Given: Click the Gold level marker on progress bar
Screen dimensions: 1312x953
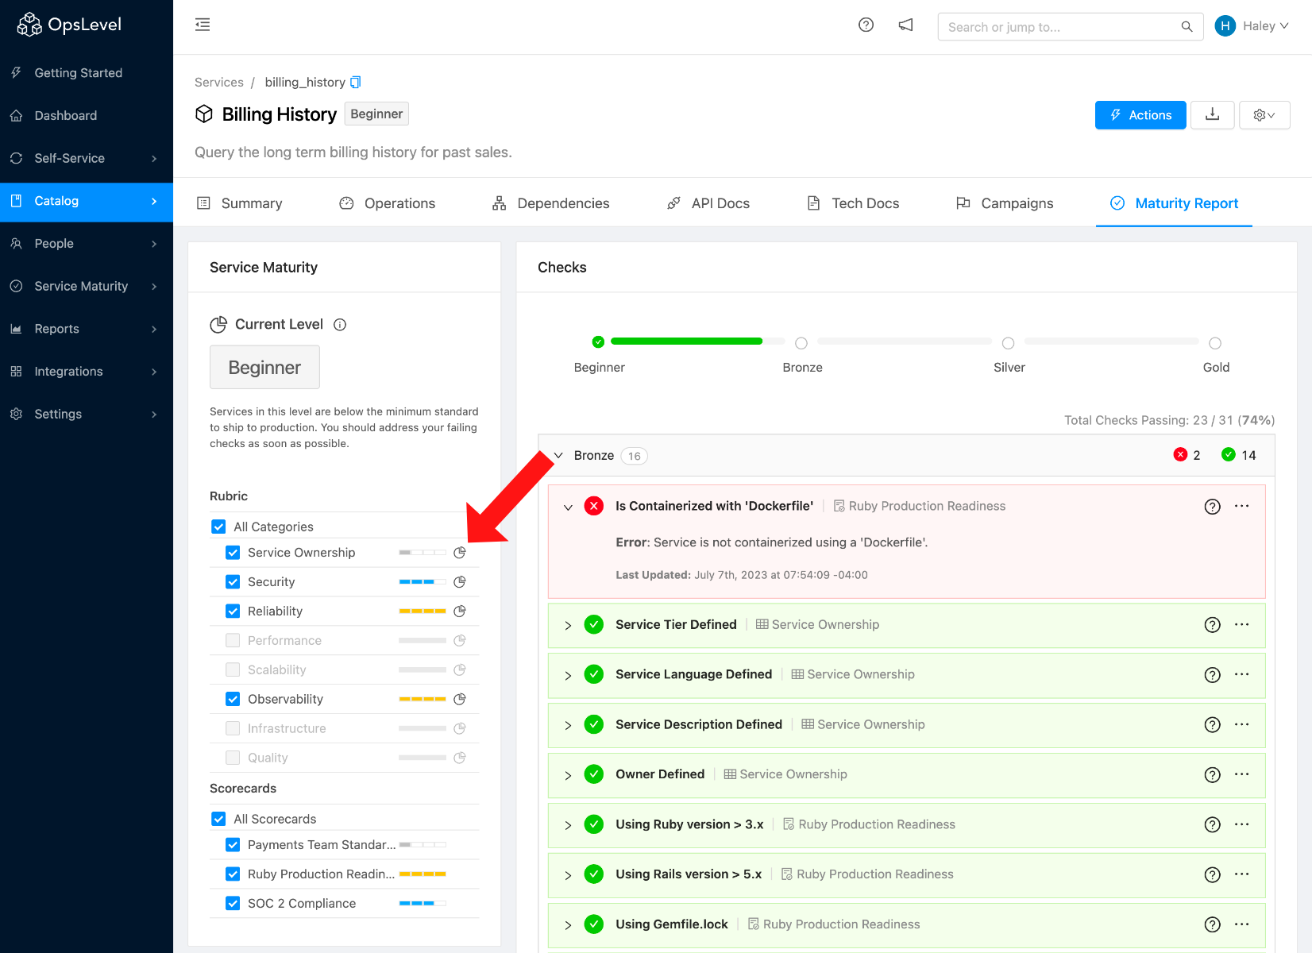Looking at the screenshot, I should [x=1215, y=343].
